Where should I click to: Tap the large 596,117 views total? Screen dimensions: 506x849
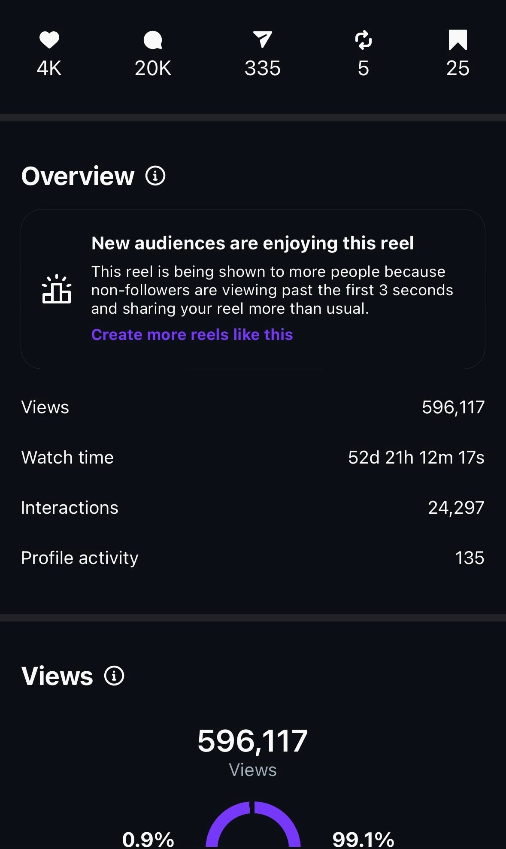click(x=252, y=741)
